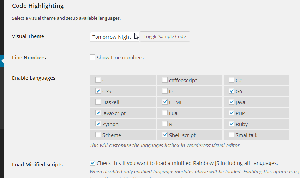Check the R language box
Viewport: 300px width, 178px height.
coord(165,124)
